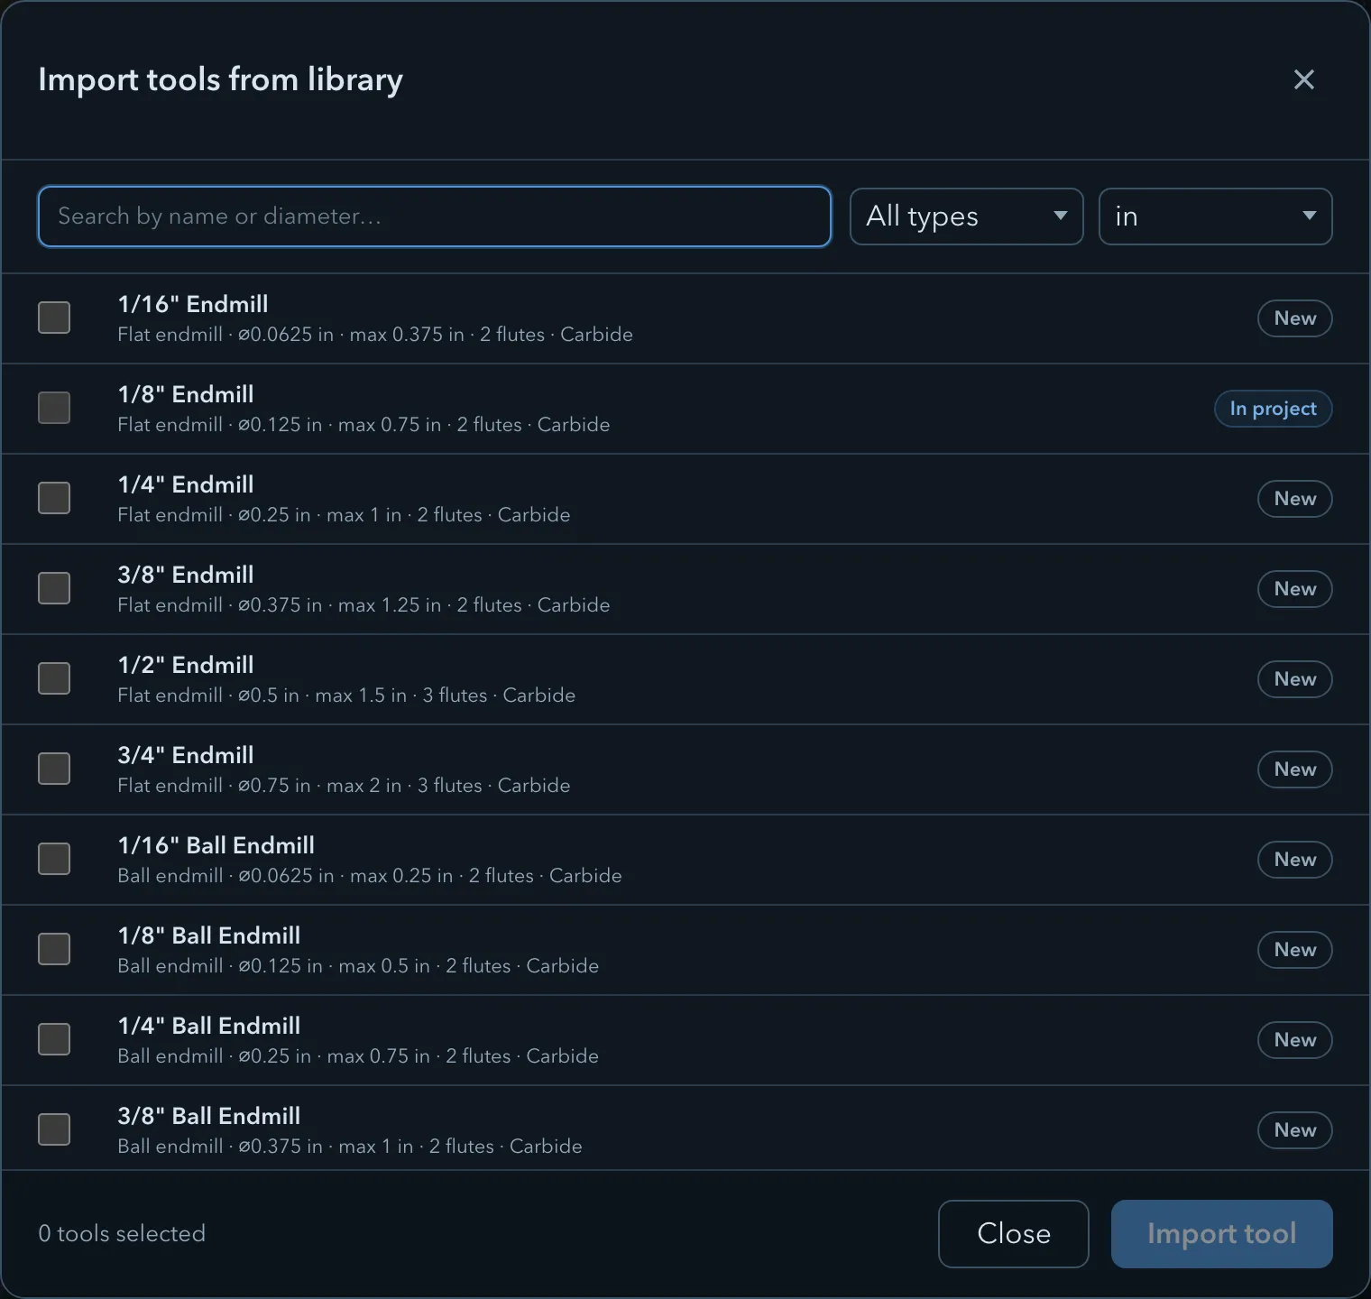This screenshot has width=1371, height=1299.
Task: Open the All types filter dropdown
Action: click(966, 216)
